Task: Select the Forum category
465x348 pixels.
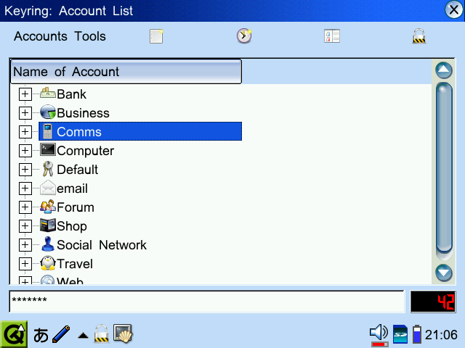Action: click(75, 207)
